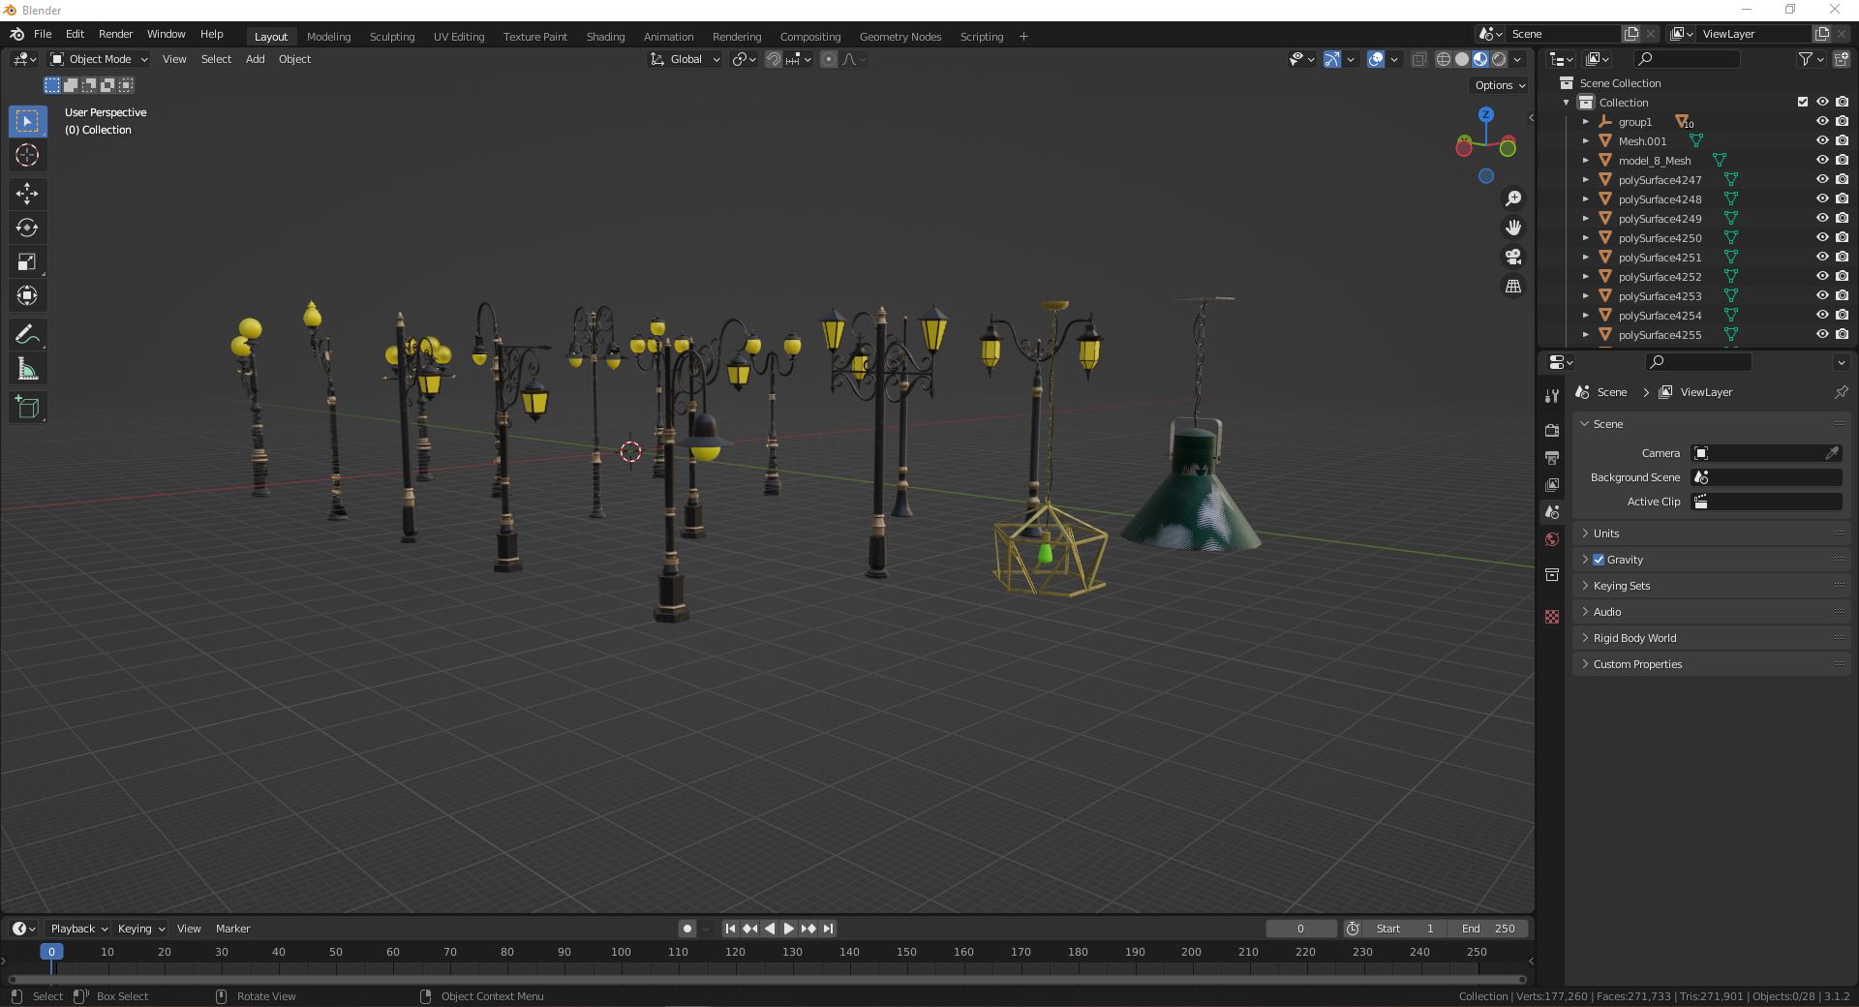Click frame 100 on the timeline

point(621,953)
